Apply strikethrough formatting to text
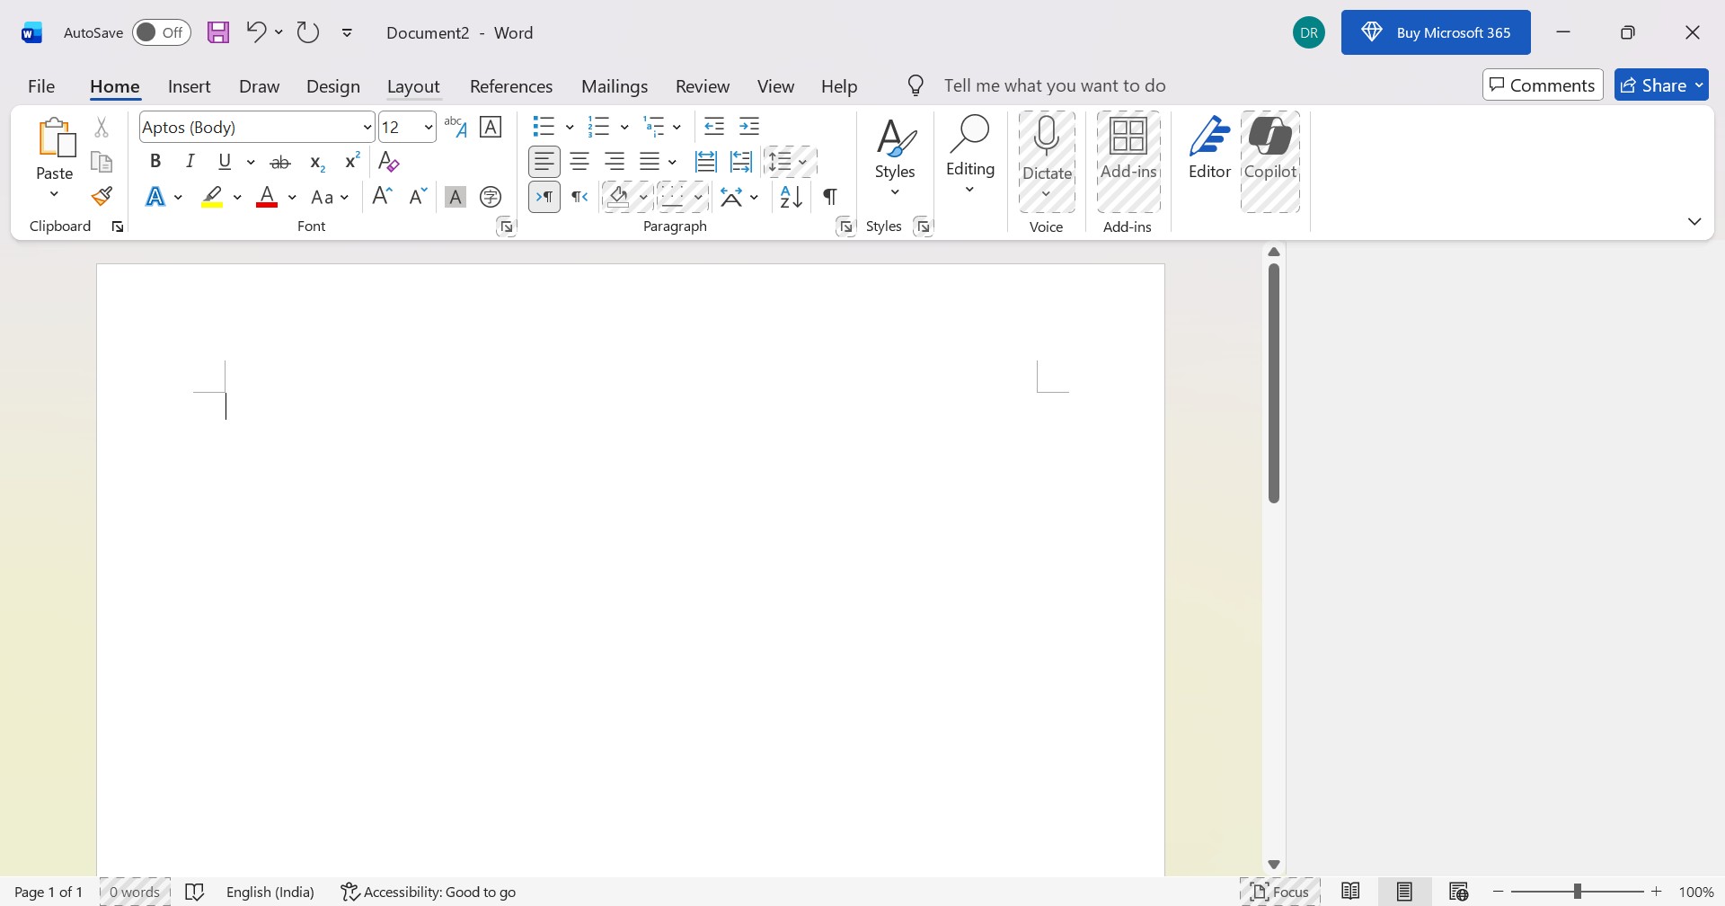 tap(280, 162)
